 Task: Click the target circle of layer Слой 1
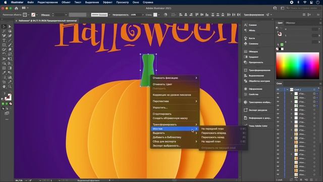coord(314,89)
